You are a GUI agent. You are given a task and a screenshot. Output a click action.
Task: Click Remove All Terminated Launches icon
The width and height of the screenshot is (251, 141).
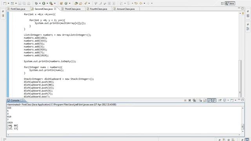pyautogui.click(x=194, y=100)
